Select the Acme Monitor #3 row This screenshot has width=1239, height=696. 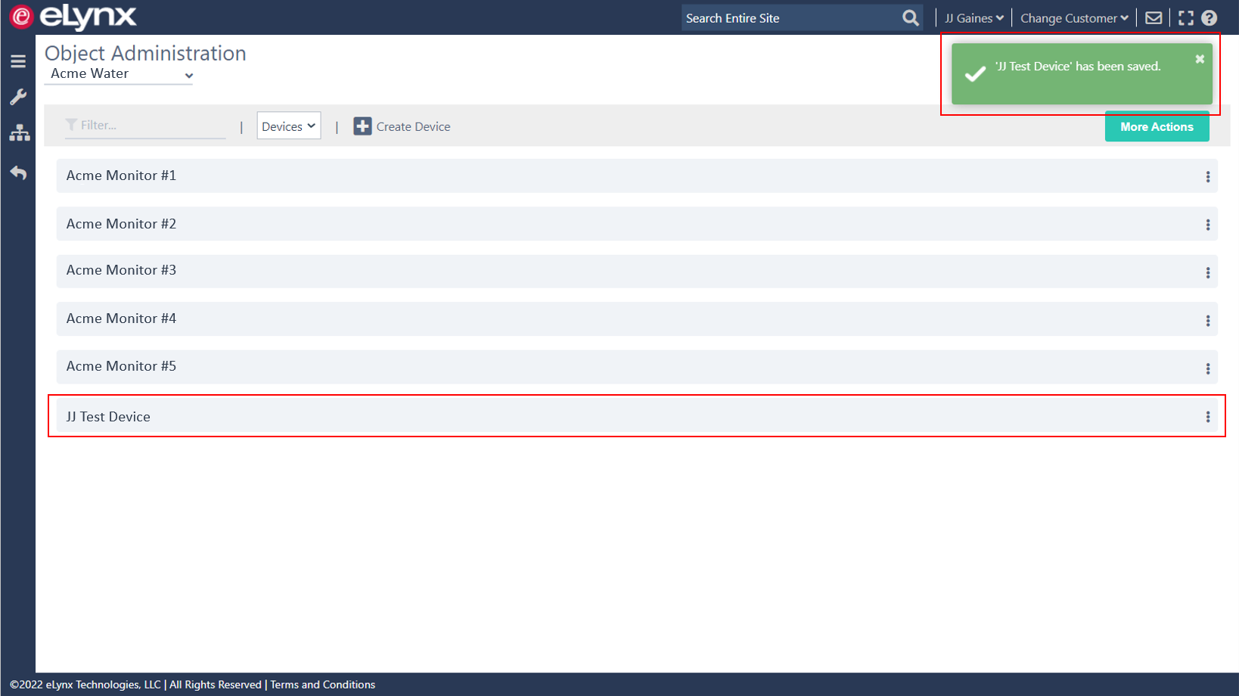637,271
